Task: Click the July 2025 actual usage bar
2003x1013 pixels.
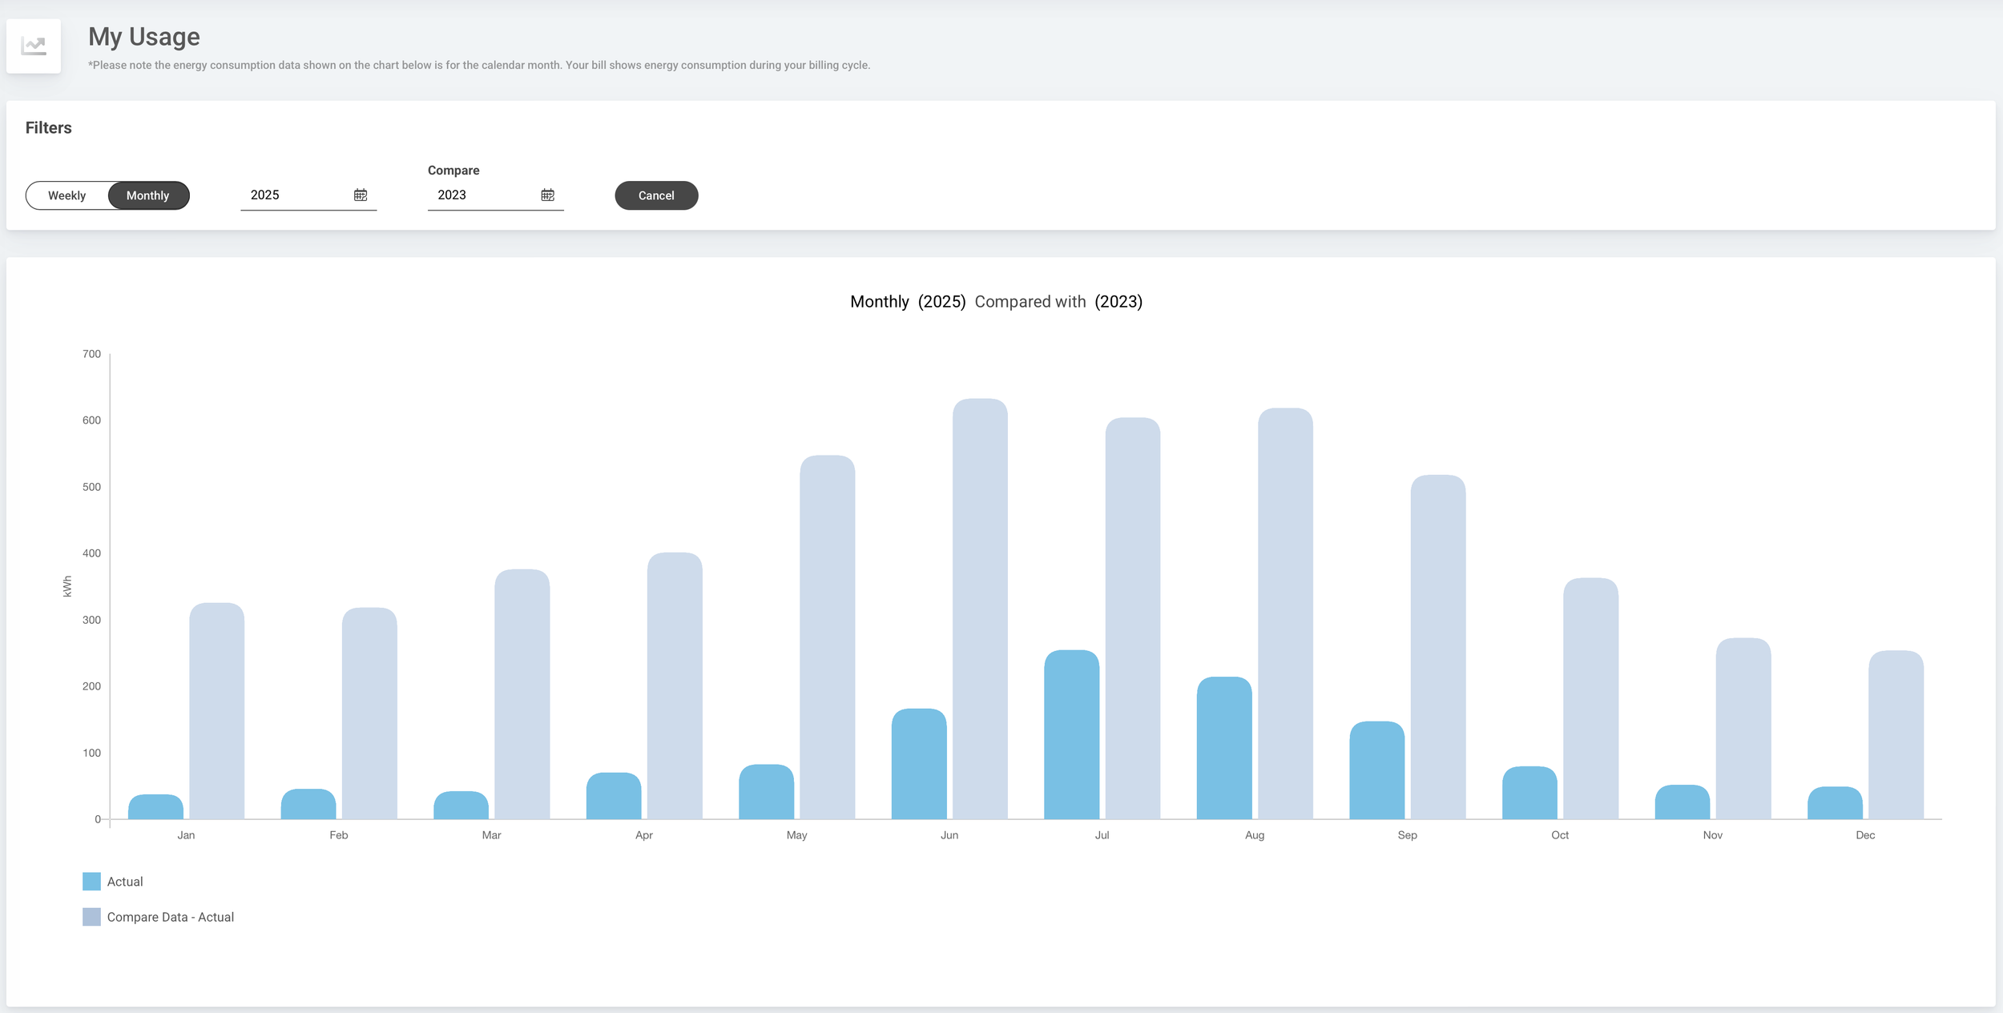Action: (x=1071, y=735)
